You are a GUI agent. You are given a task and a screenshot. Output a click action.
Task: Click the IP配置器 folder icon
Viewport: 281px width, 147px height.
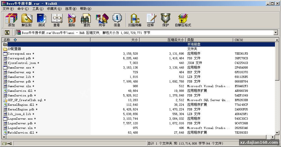click(5, 49)
